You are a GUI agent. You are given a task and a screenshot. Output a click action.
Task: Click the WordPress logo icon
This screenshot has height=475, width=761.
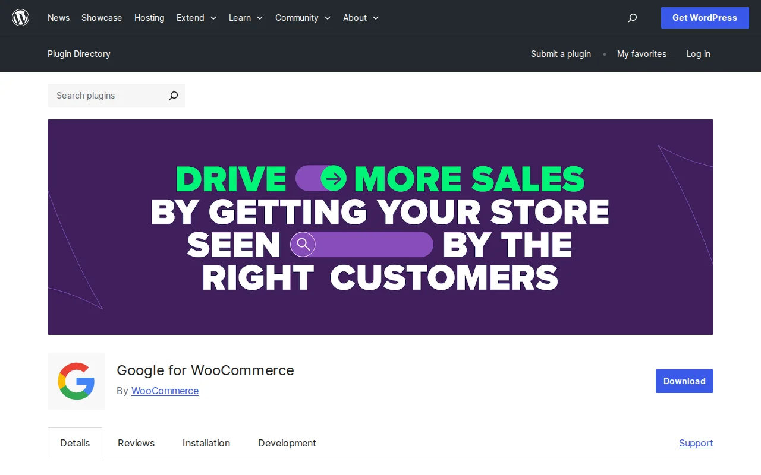point(21,17)
